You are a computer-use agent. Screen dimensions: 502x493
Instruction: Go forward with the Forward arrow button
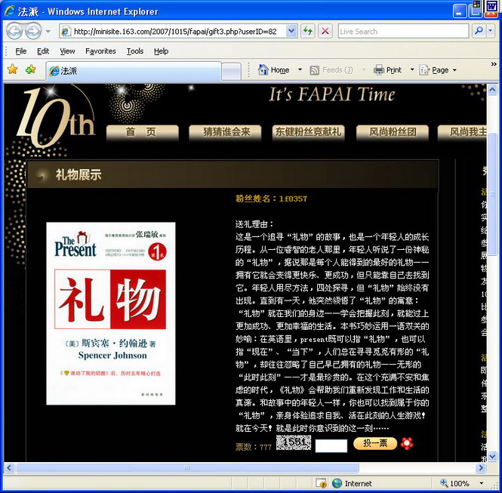point(33,32)
